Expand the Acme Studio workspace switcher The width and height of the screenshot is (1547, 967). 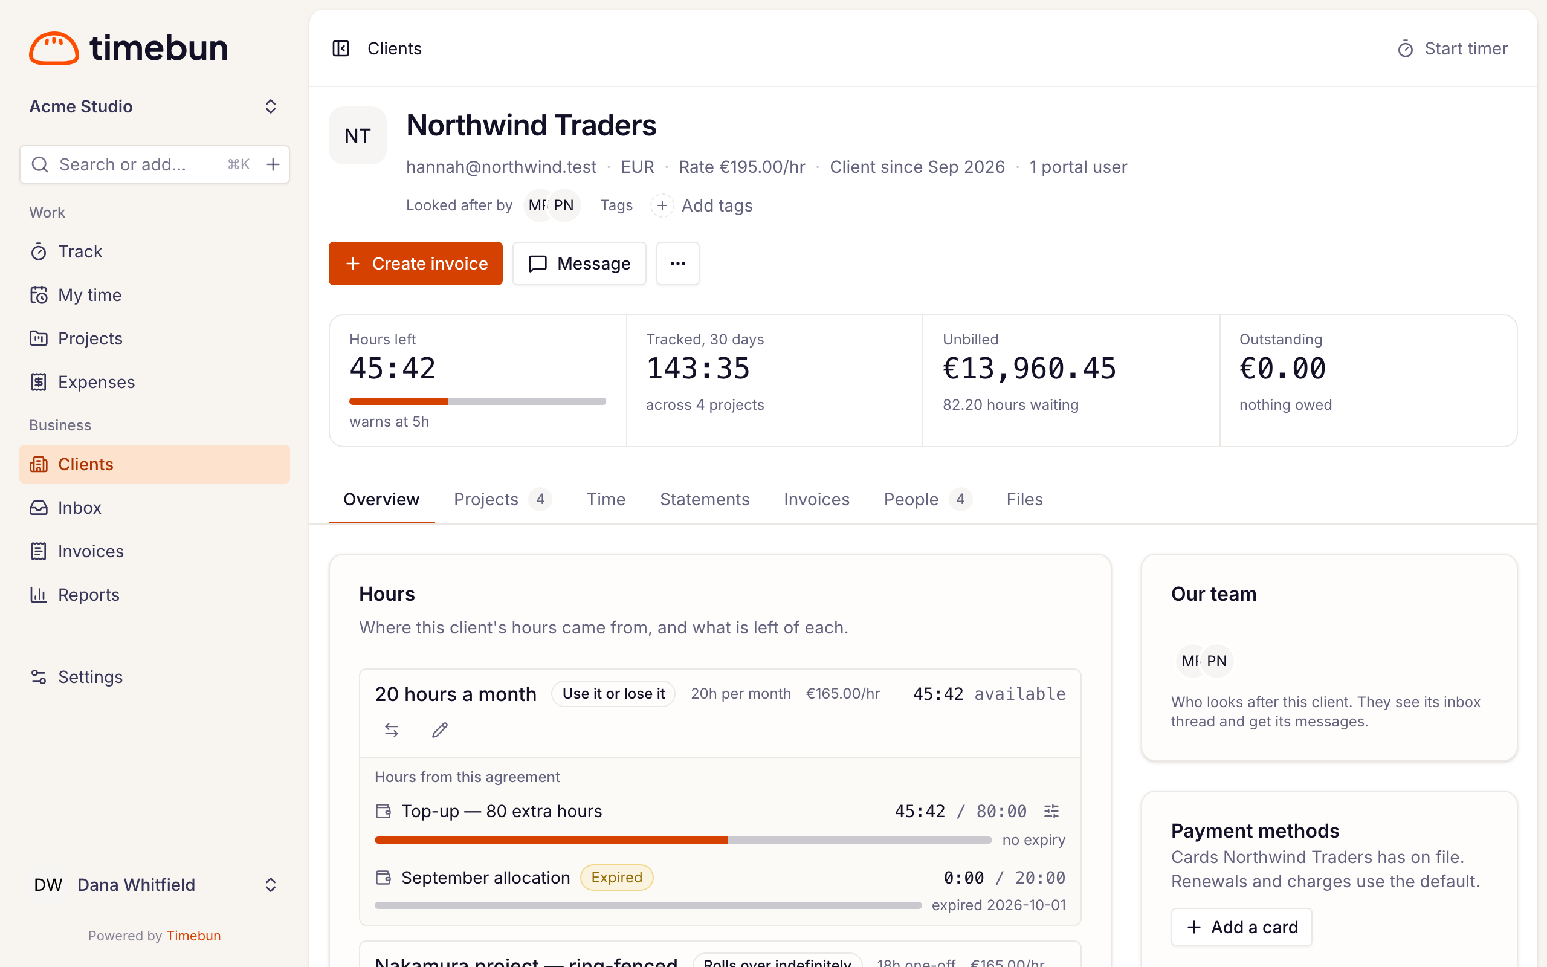155,106
